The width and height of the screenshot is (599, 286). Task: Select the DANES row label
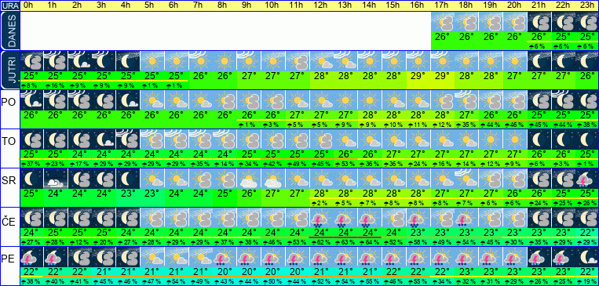[9, 31]
